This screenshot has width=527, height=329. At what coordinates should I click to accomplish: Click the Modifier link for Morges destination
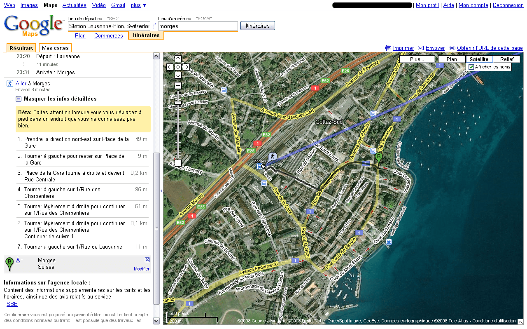pyautogui.click(x=141, y=268)
